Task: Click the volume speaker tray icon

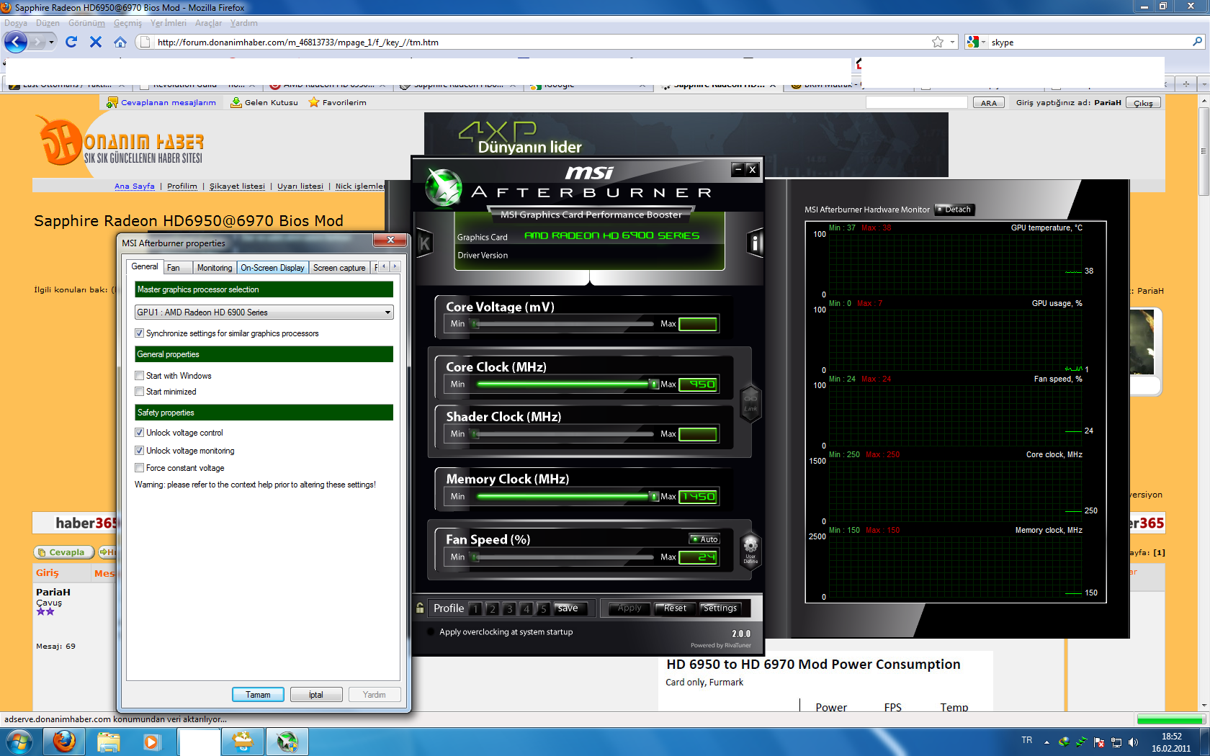Action: pyautogui.click(x=1133, y=742)
